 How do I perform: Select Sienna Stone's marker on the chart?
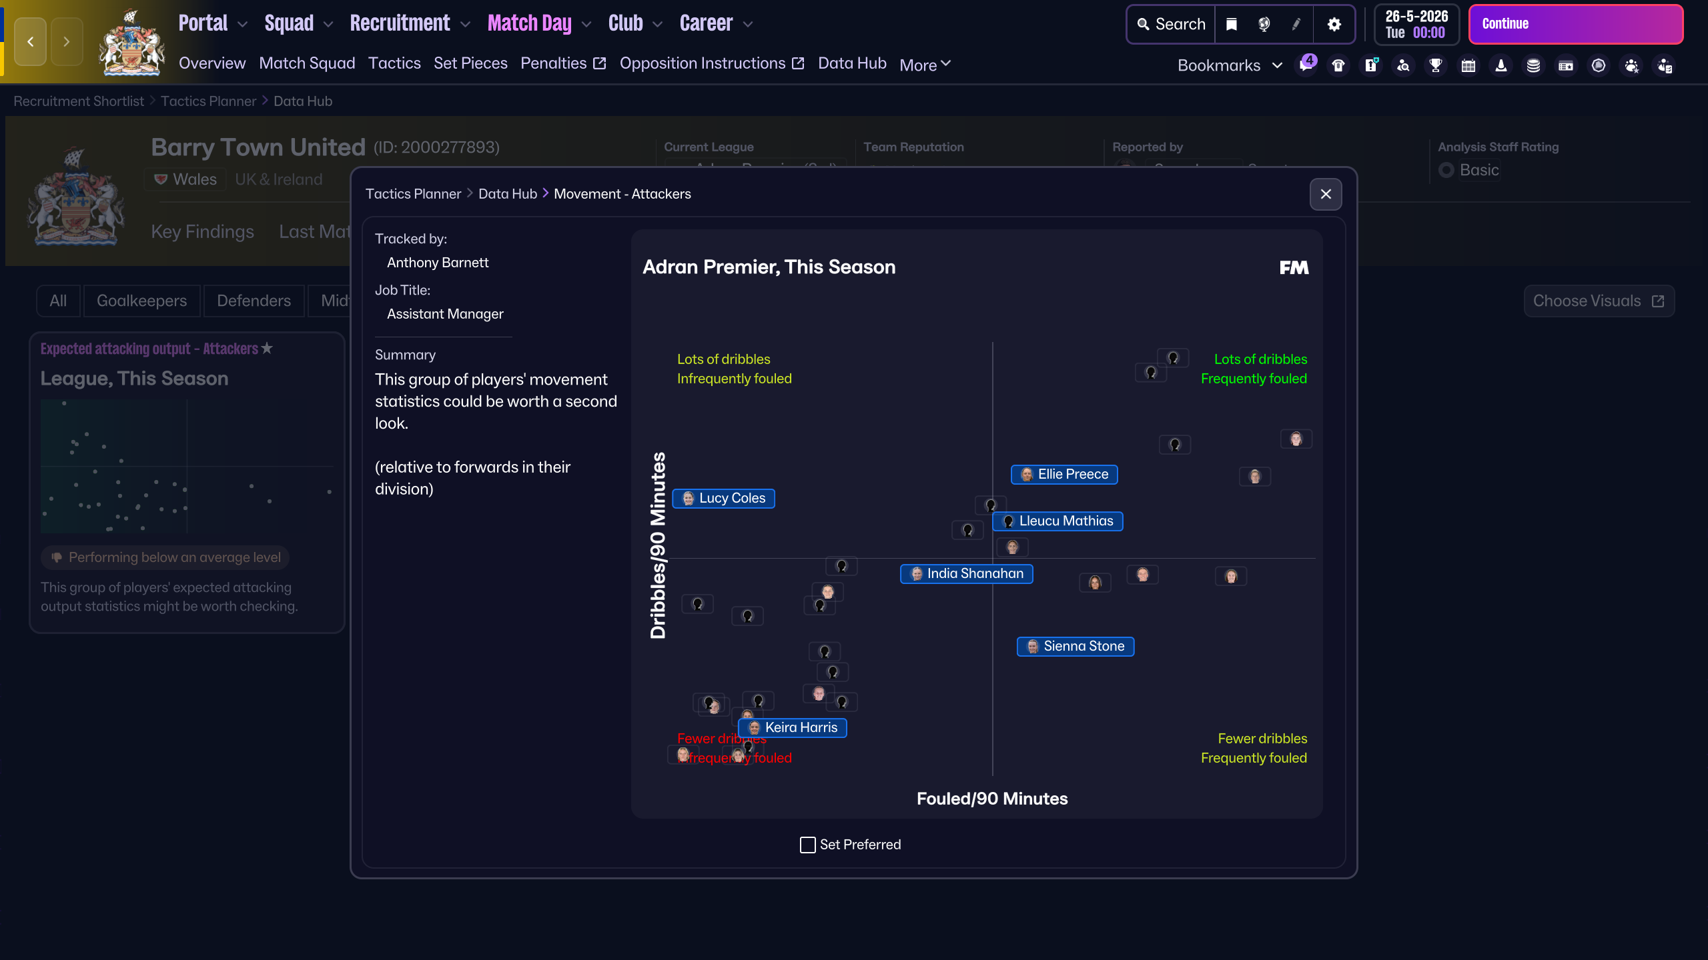[x=1075, y=646]
